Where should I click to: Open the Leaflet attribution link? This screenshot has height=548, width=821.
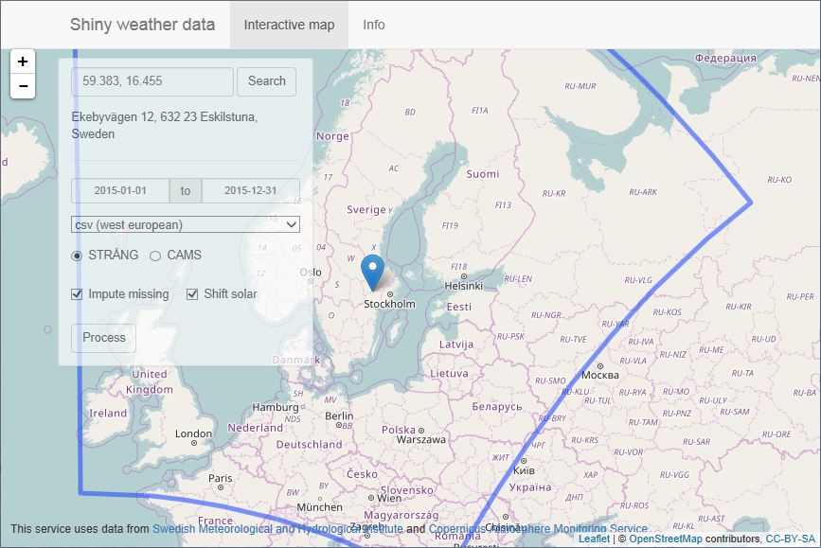point(595,539)
